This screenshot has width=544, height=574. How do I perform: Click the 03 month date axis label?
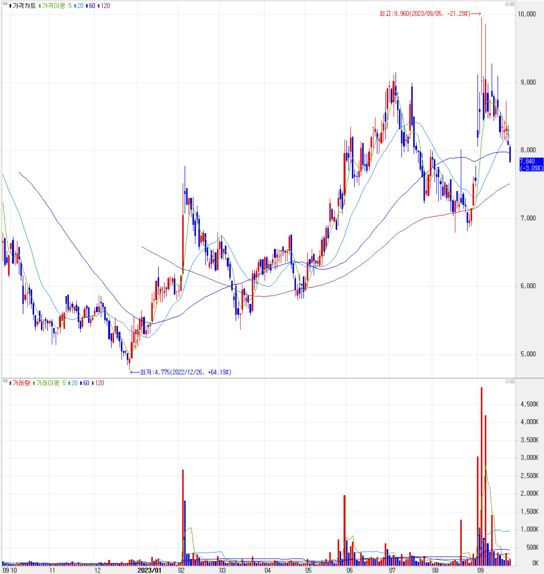click(x=223, y=570)
